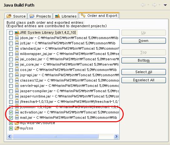Check the jasper-runtime.jar checkbox

pyautogui.click(x=11, y=97)
